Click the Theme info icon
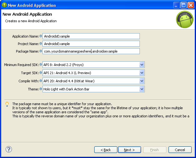The image size is (196, 158). point(41,89)
